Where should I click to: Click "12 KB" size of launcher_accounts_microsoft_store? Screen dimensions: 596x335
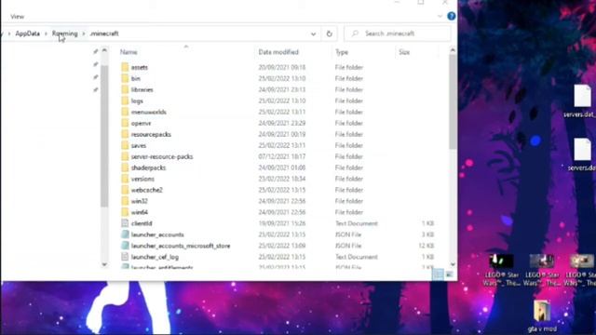(x=427, y=246)
